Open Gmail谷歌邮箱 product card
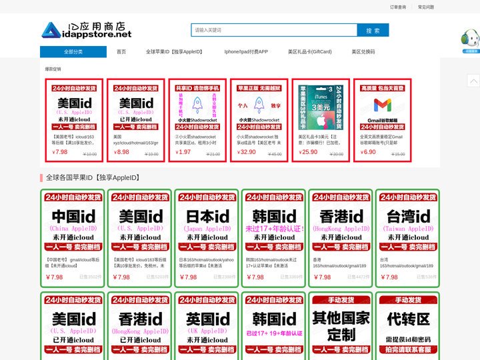480x360 pixels. click(383, 120)
